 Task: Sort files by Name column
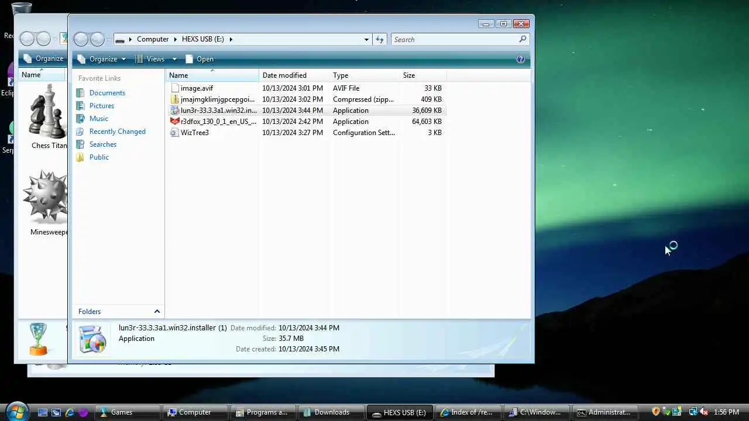212,75
